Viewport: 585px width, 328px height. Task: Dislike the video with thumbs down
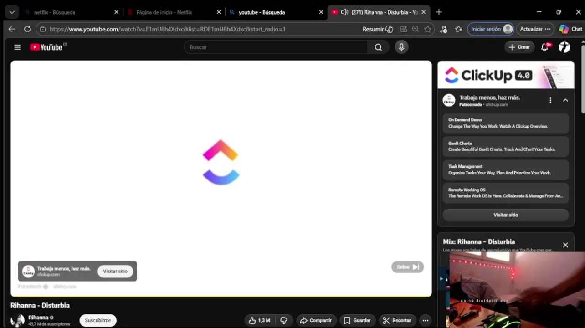[x=284, y=320]
